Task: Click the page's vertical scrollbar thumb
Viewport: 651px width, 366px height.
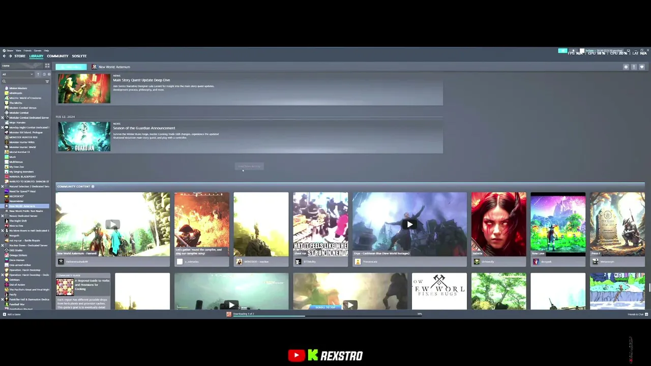Action: click(x=649, y=288)
